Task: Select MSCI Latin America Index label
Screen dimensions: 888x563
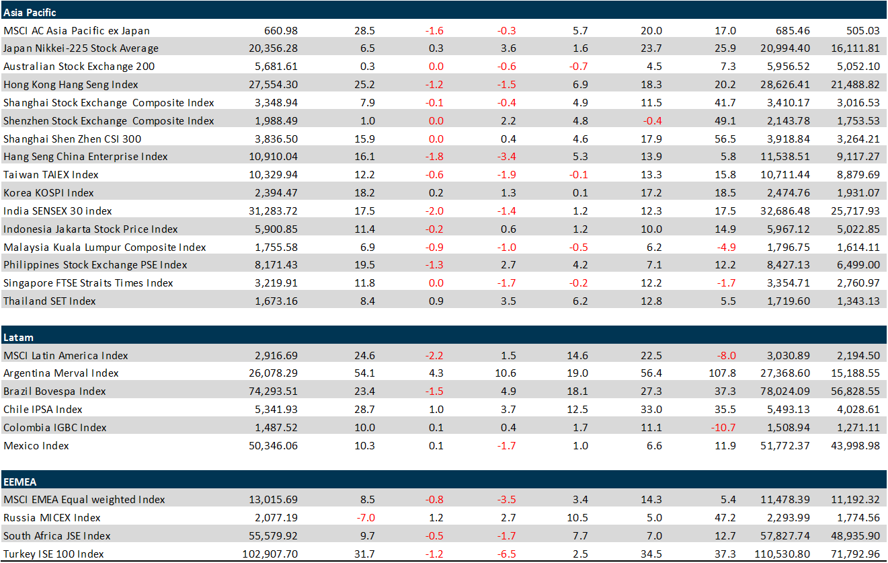Action: point(66,356)
